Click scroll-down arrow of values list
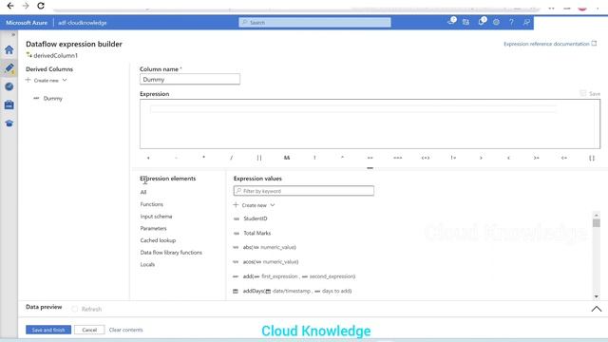 597,296
